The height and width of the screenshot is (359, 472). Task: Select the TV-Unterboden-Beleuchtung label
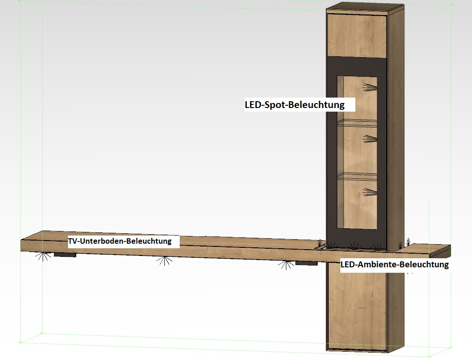pos(120,241)
